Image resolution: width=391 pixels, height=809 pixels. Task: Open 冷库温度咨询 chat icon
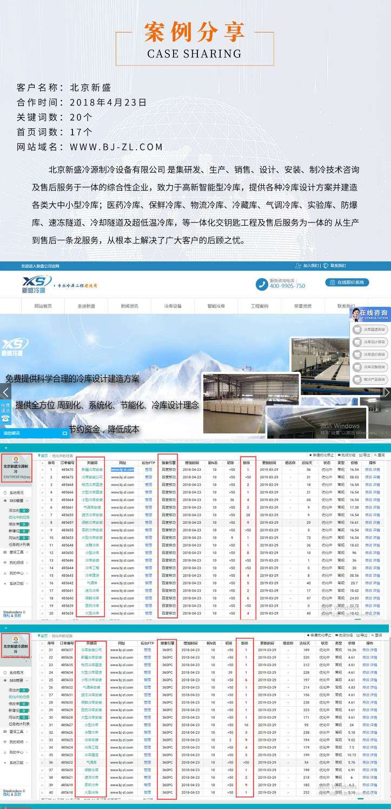point(357,329)
